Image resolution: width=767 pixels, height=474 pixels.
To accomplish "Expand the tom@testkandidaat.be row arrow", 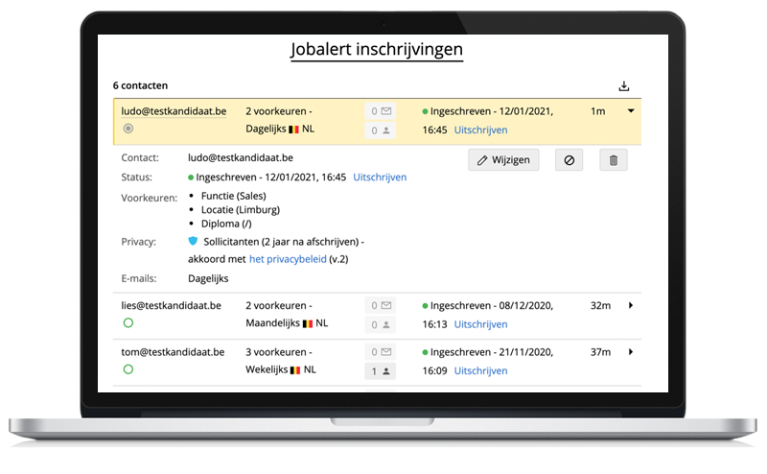I will pos(630,352).
